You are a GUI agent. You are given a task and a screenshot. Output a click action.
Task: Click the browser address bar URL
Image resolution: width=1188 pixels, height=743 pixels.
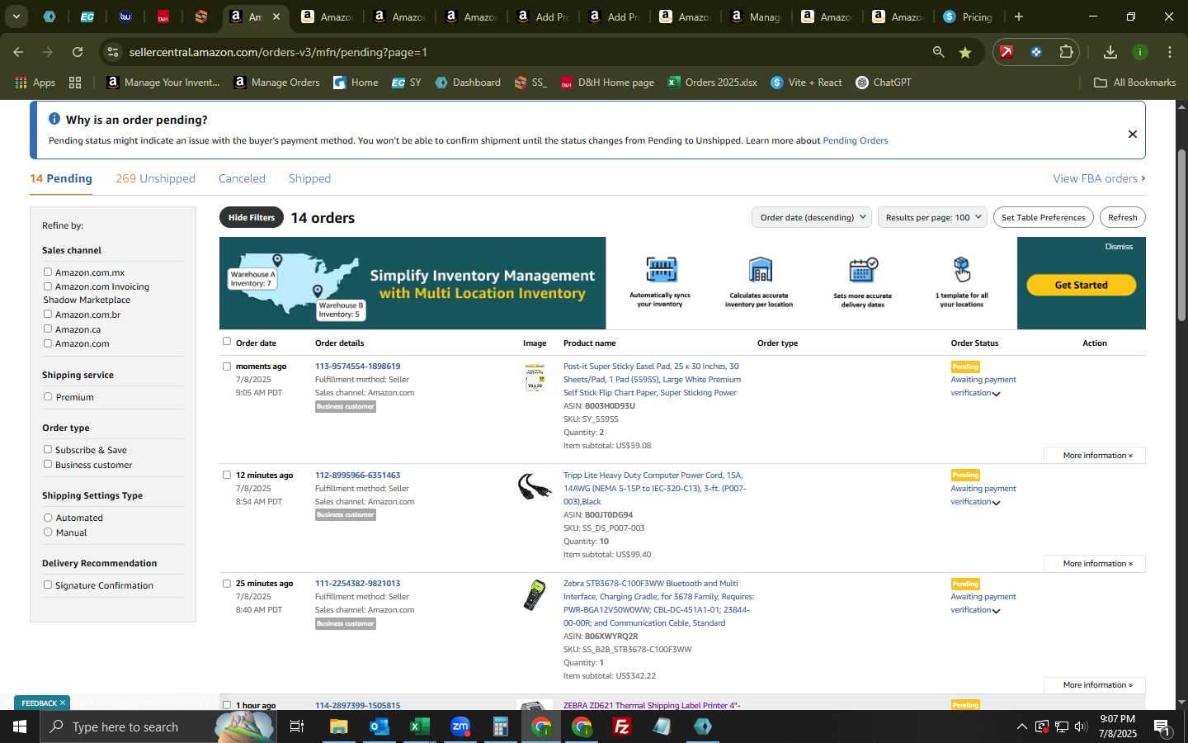278,52
